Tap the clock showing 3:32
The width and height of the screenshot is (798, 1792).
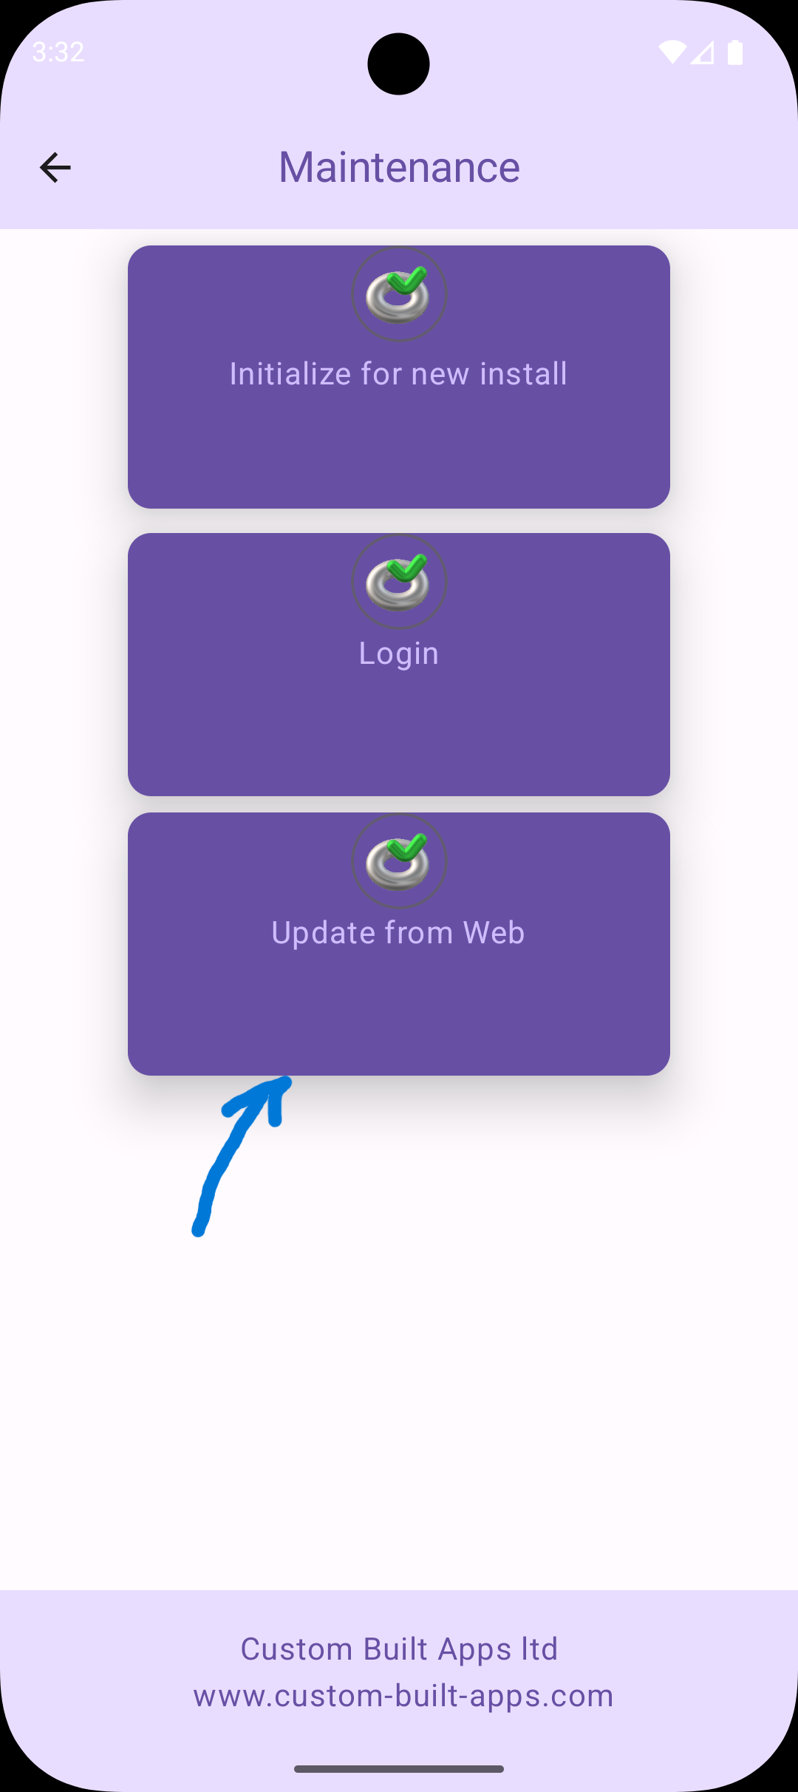tap(58, 52)
